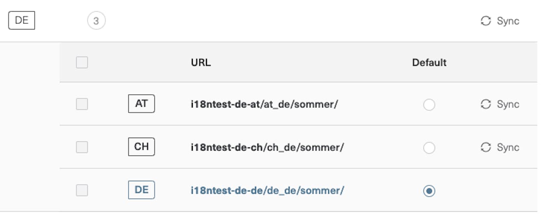547x220 pixels.
Task: Click the DE language tag at top left
Action: (21, 20)
